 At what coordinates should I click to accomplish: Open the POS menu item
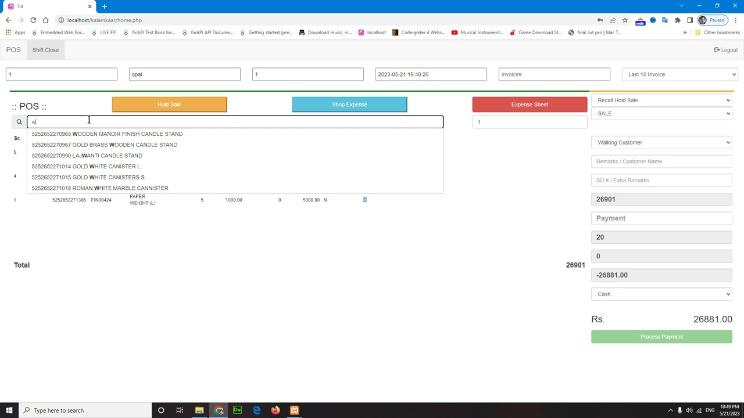13,50
